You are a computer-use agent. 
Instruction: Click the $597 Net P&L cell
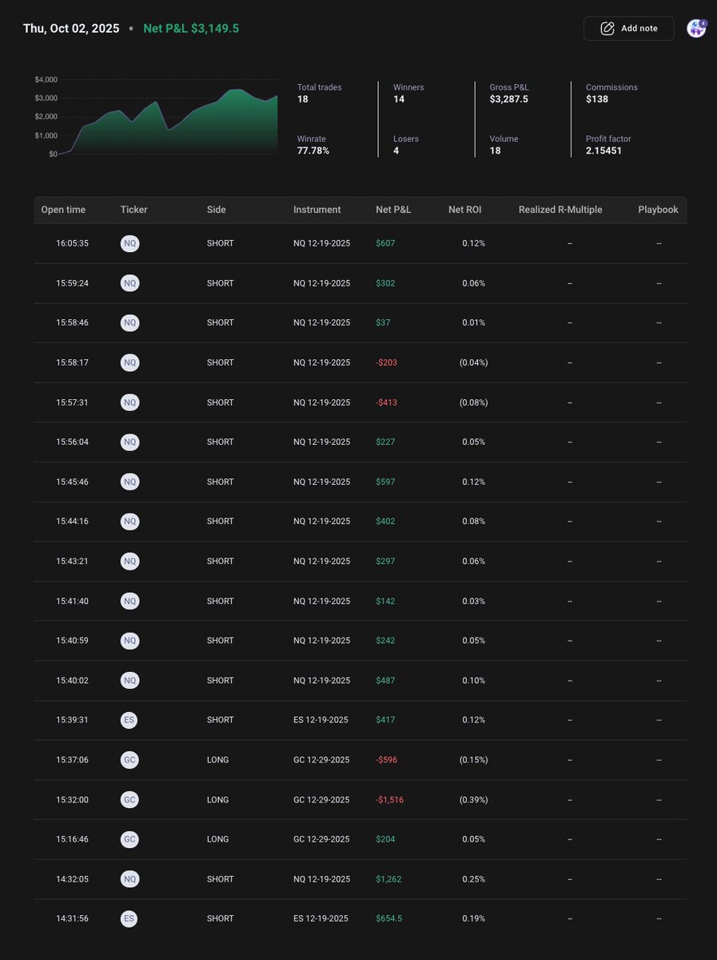(x=385, y=482)
